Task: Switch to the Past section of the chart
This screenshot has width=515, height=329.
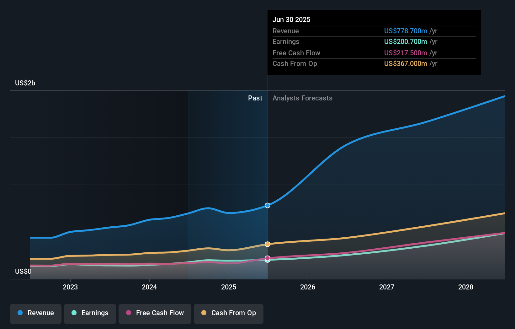Action: point(255,98)
